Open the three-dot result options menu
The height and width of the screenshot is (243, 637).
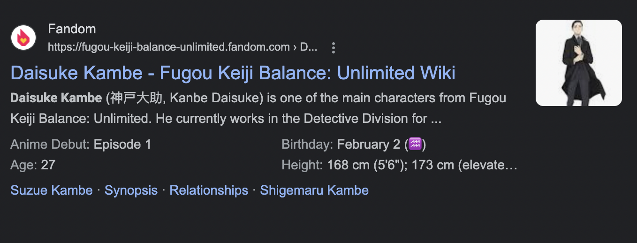[333, 47]
